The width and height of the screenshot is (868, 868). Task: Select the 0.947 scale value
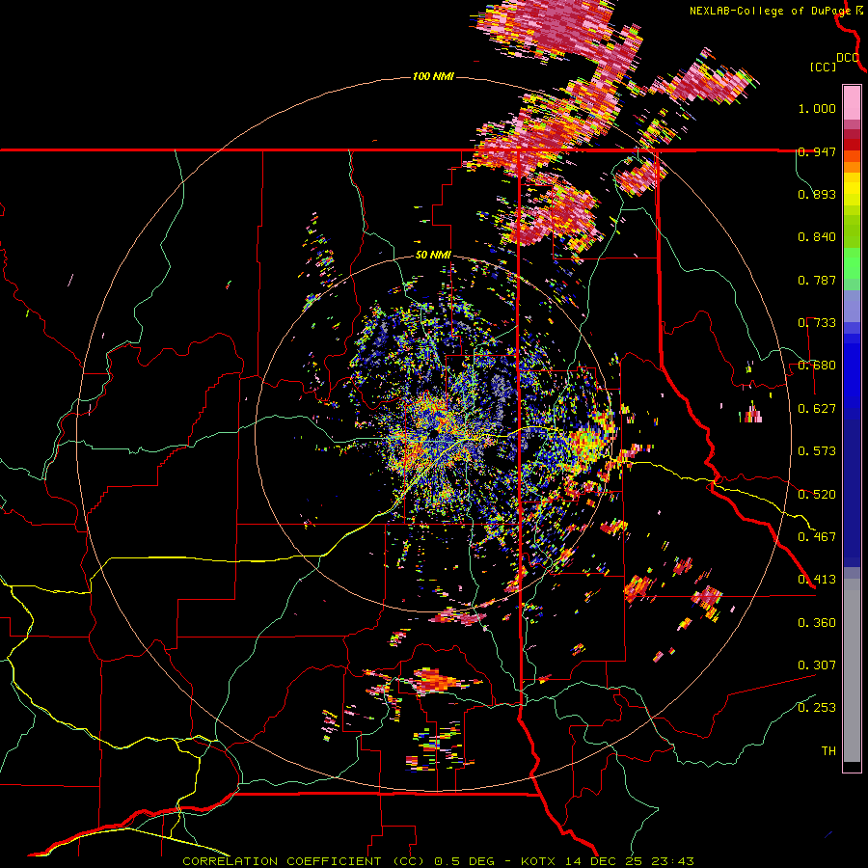[x=817, y=151]
